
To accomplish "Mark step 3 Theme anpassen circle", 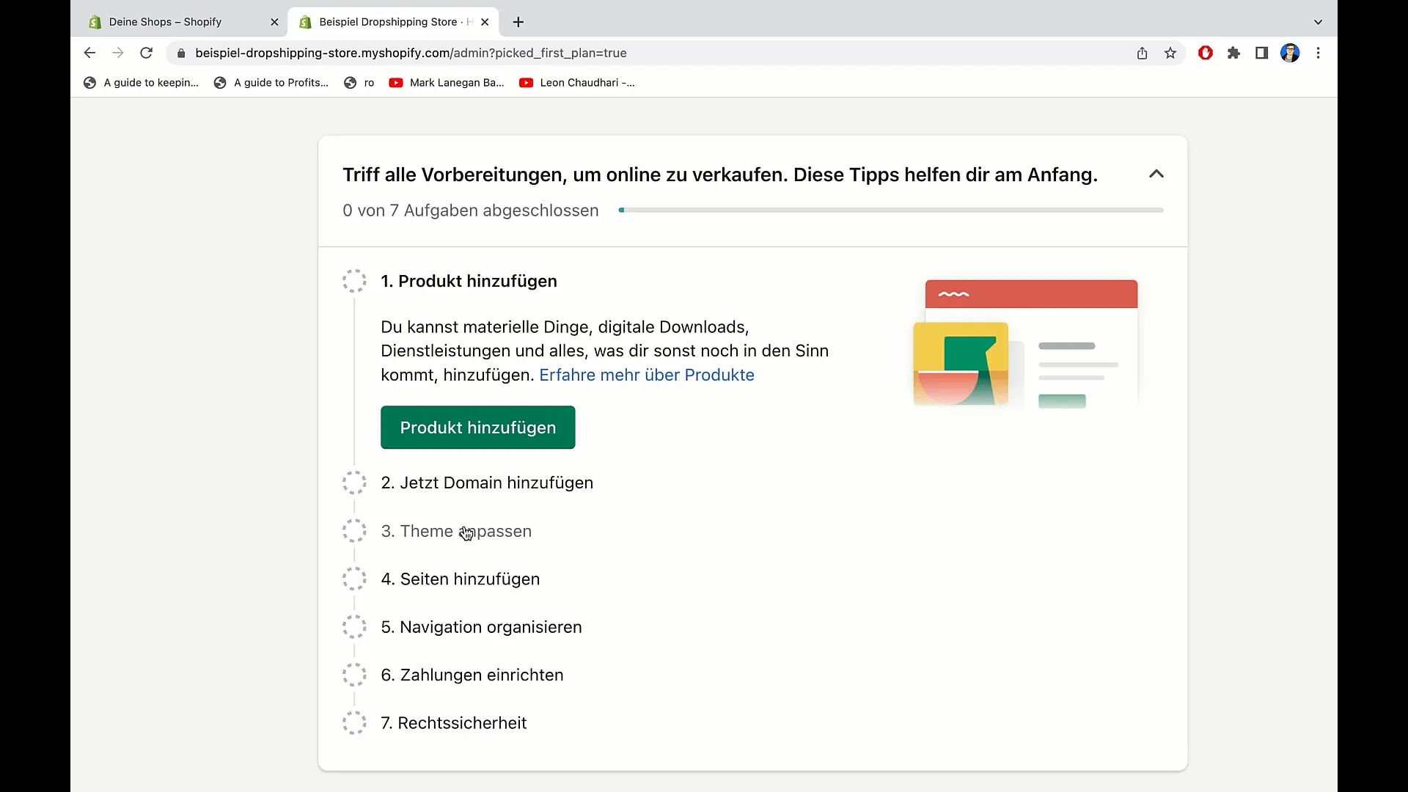I will click(x=354, y=531).
